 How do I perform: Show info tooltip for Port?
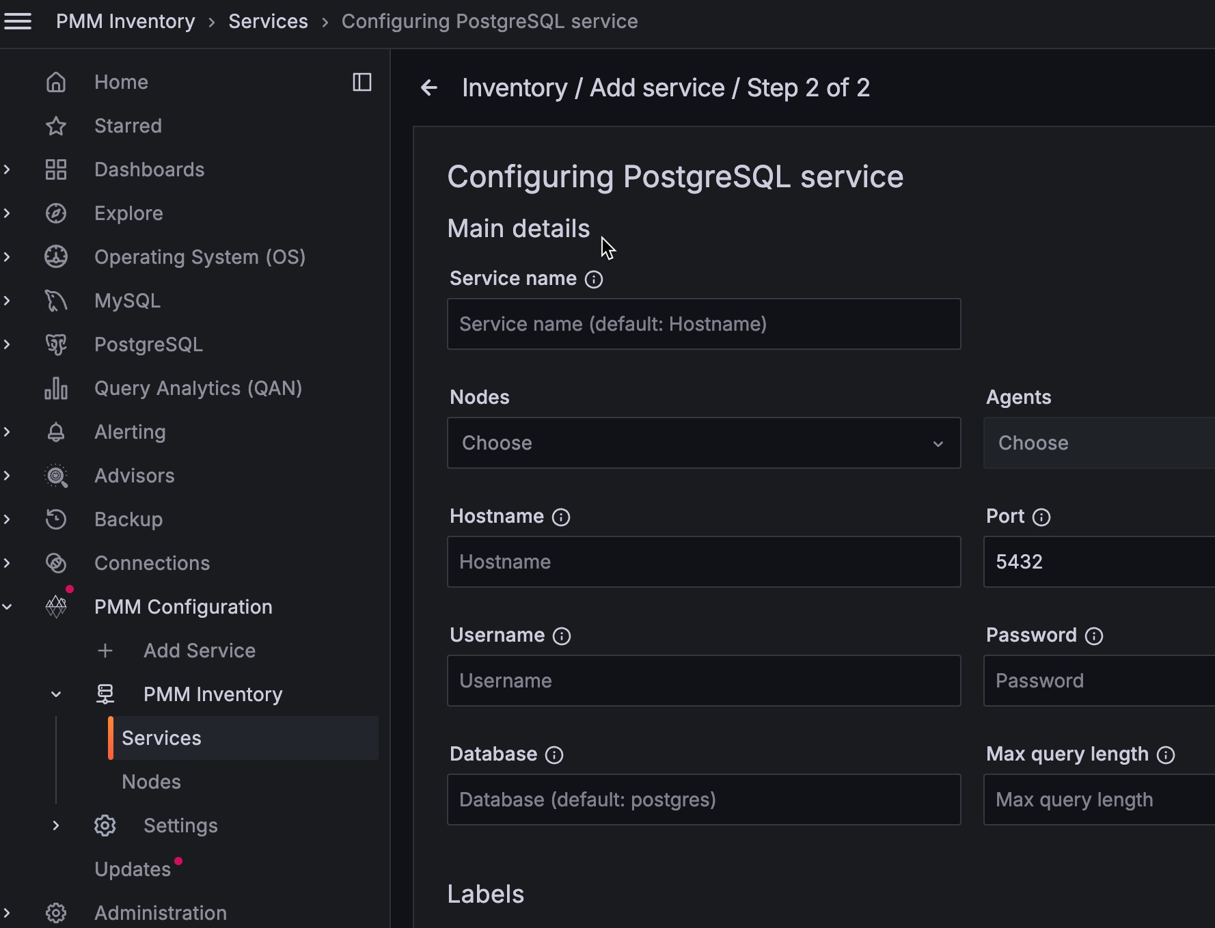coord(1041,517)
